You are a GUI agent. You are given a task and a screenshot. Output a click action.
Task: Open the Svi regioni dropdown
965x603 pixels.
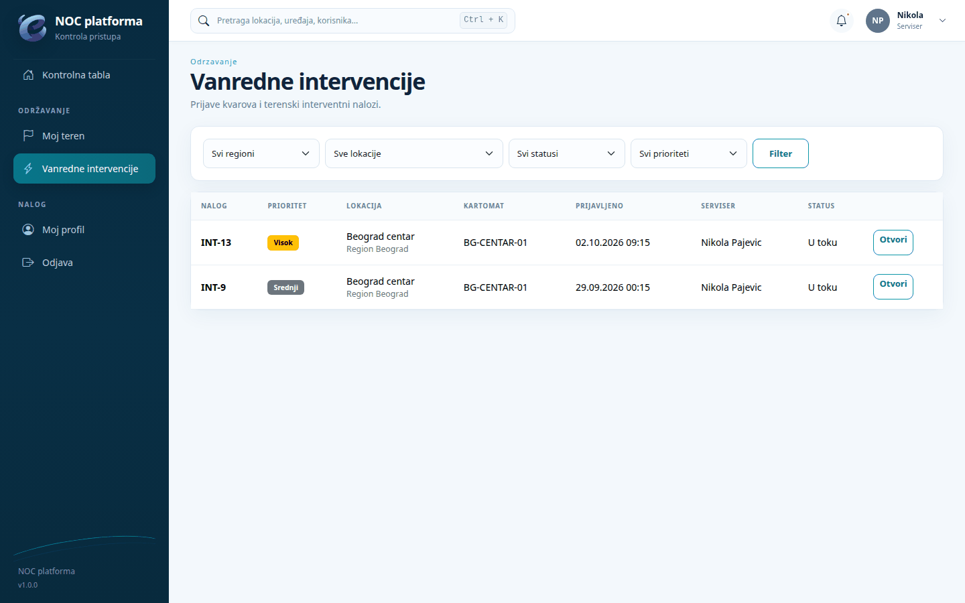(x=261, y=153)
